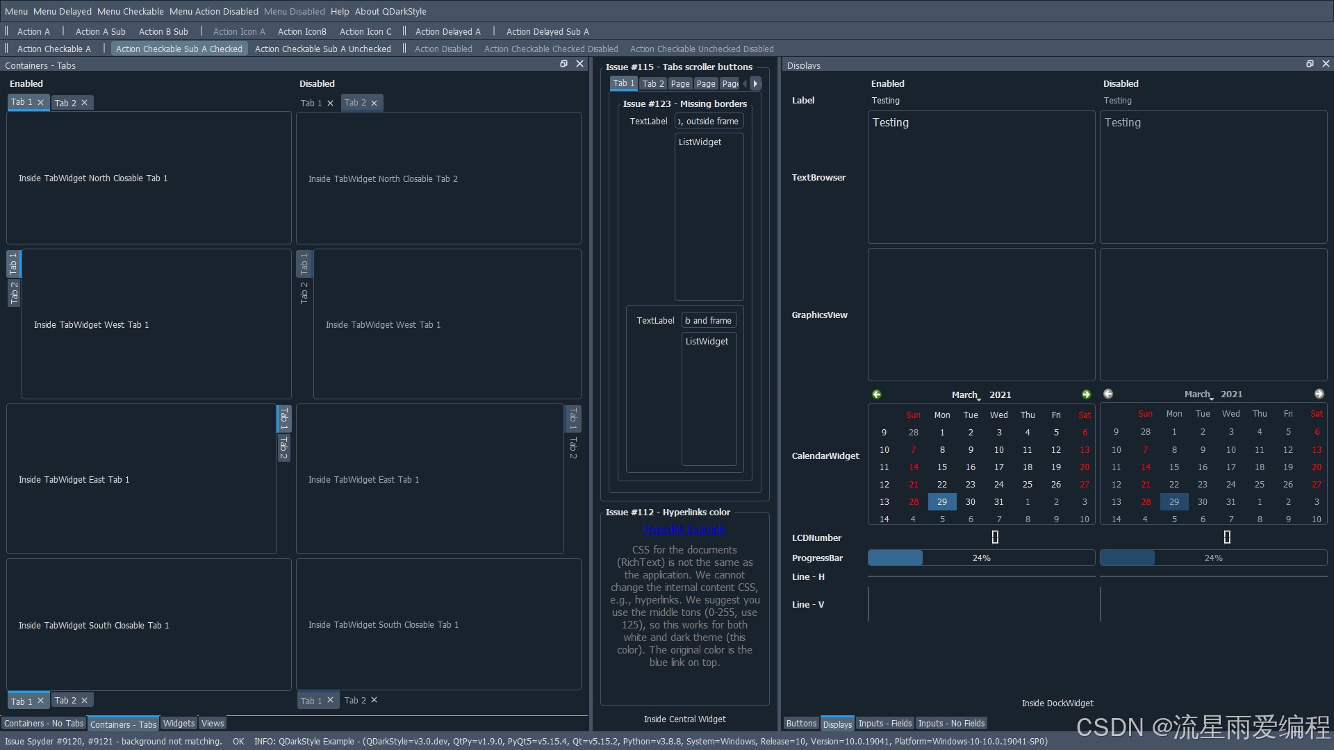Switch to Inputs - Fields tab

tap(884, 724)
